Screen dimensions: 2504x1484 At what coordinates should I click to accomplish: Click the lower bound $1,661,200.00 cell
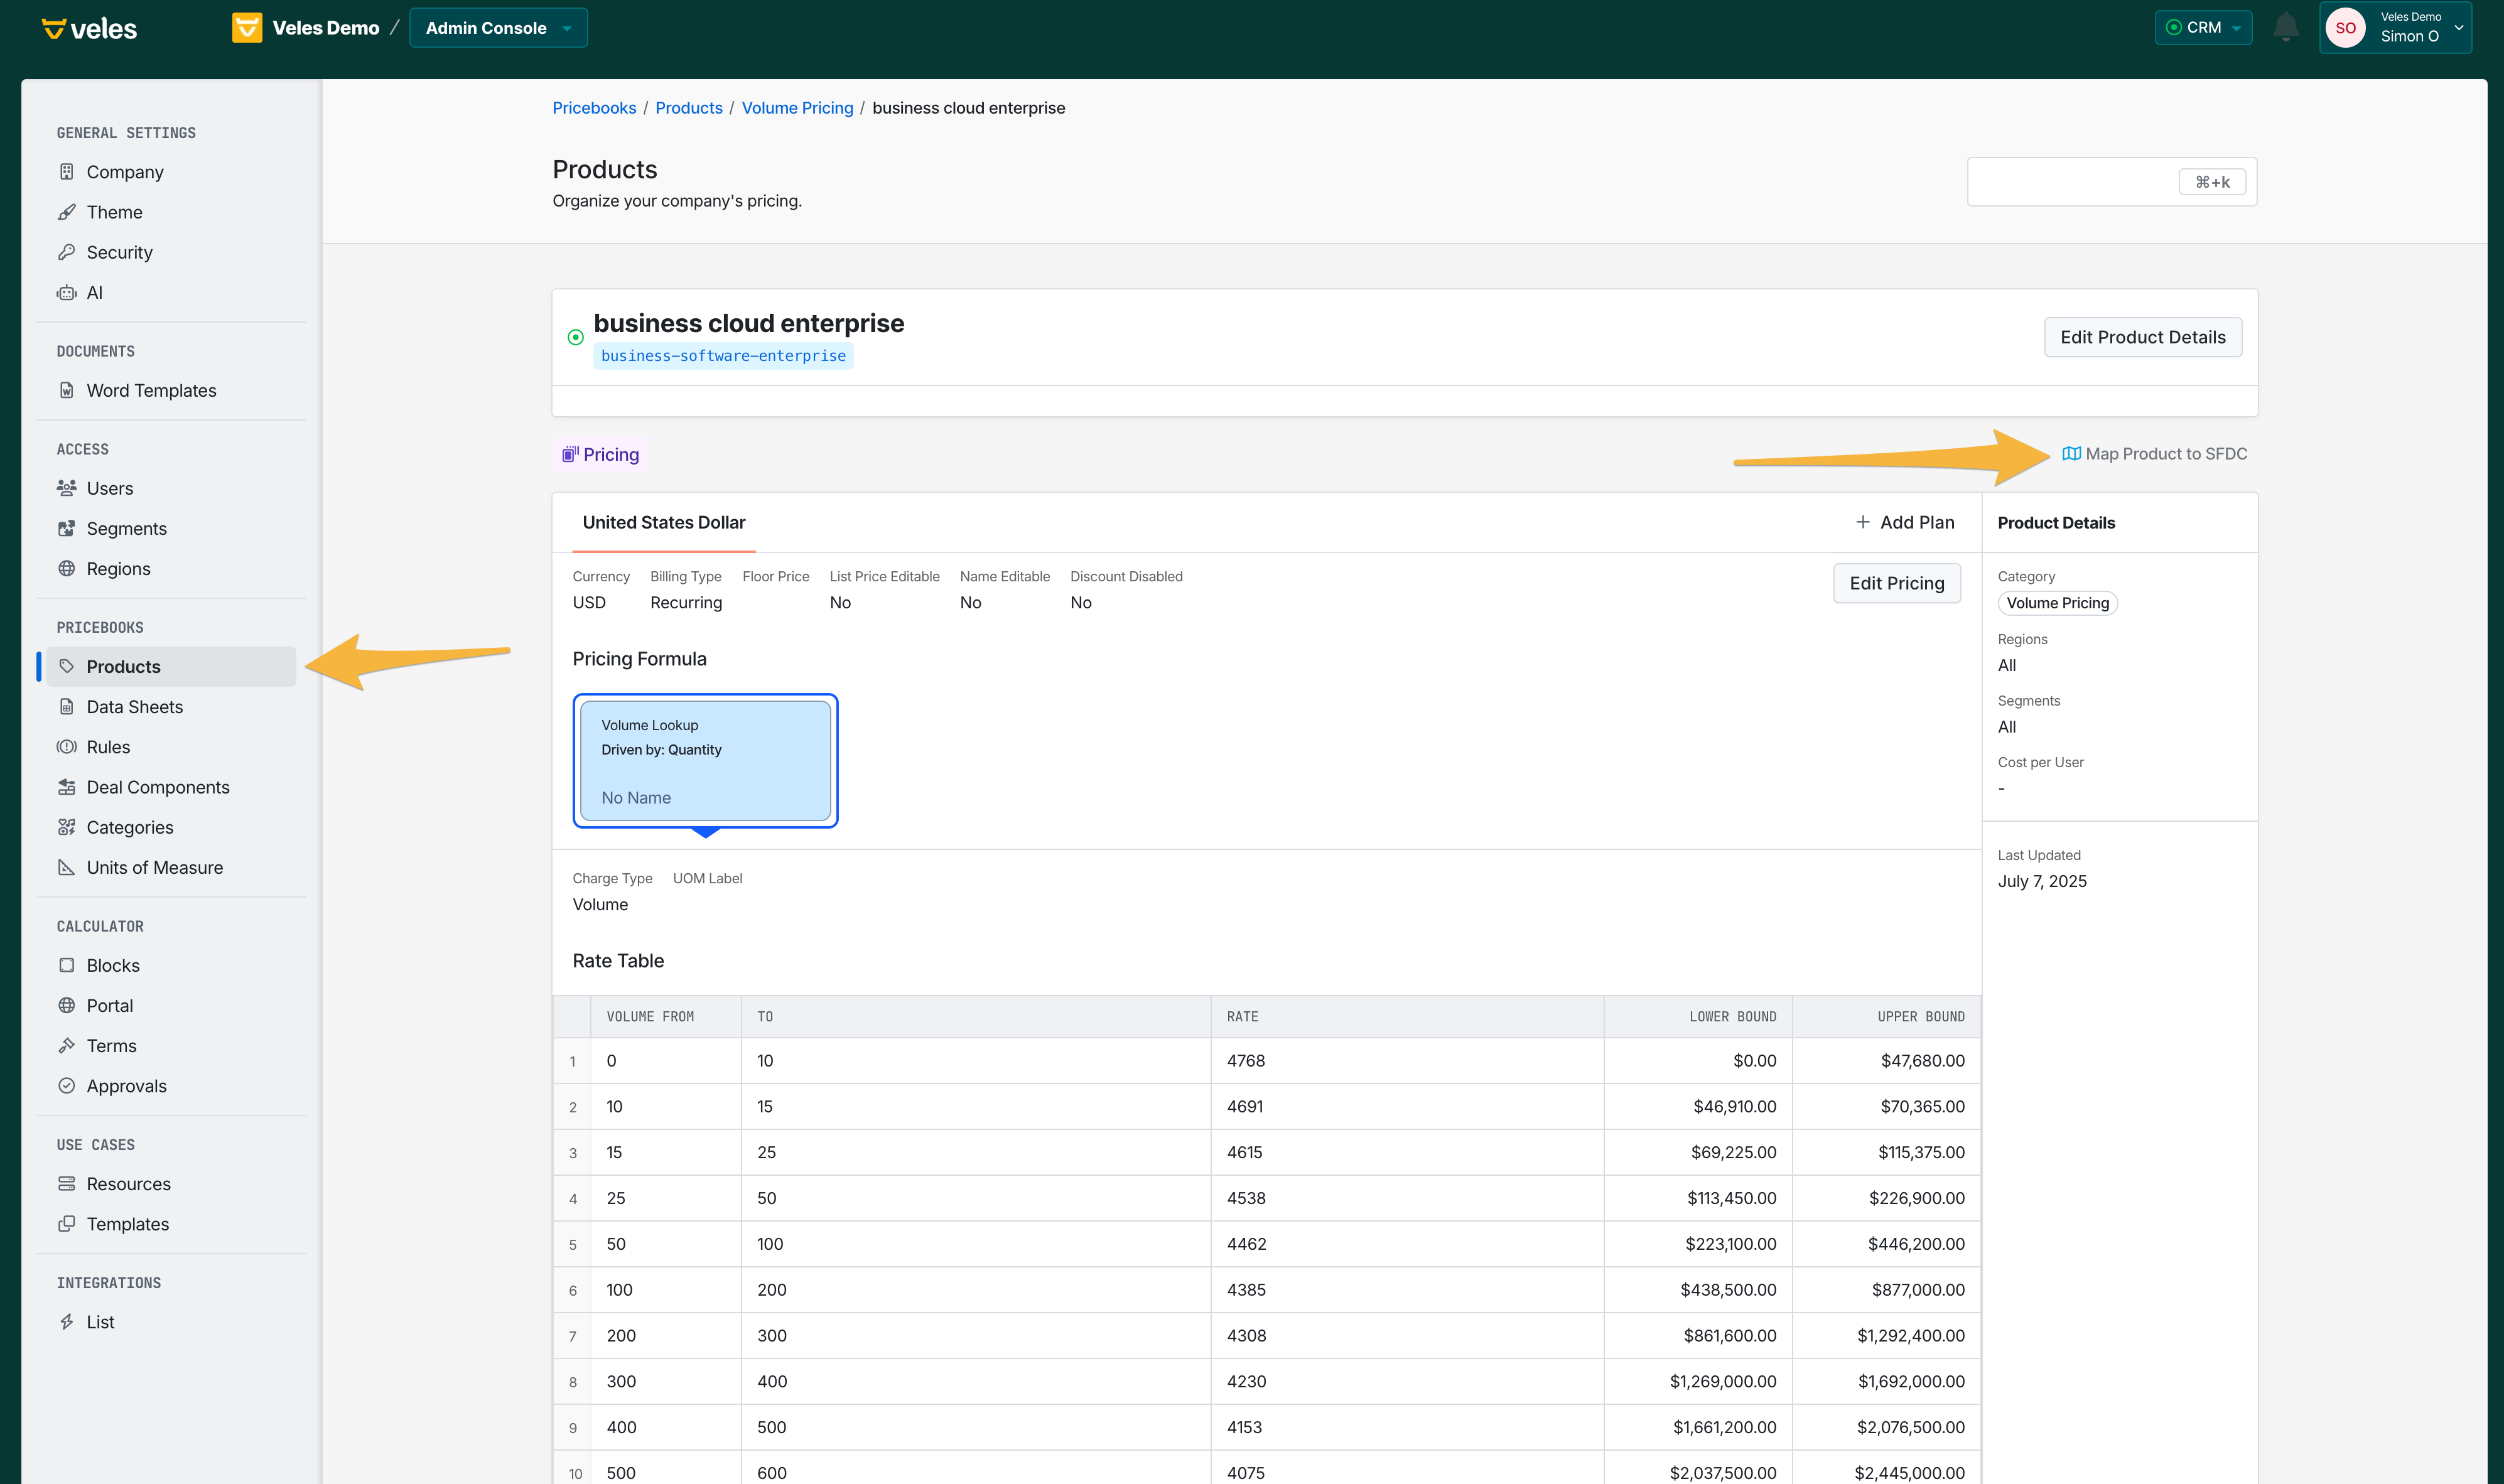point(1698,1428)
